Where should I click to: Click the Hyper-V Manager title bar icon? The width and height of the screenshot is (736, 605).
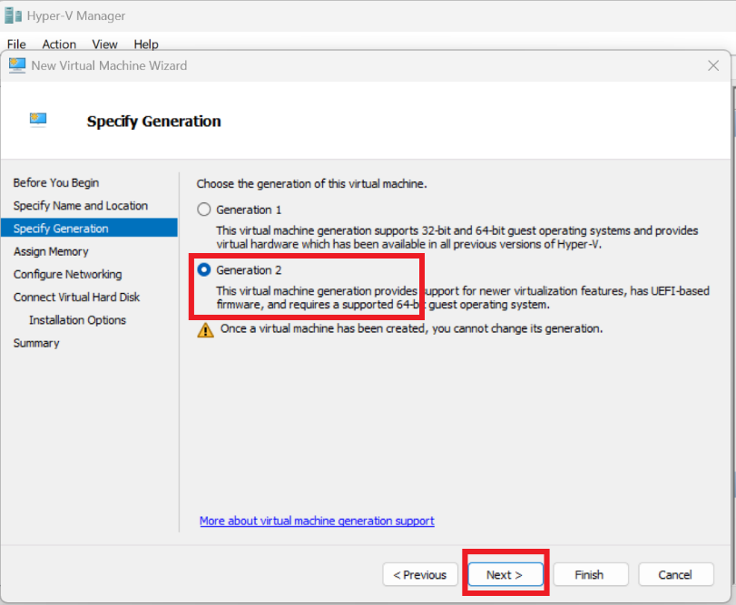(13, 15)
